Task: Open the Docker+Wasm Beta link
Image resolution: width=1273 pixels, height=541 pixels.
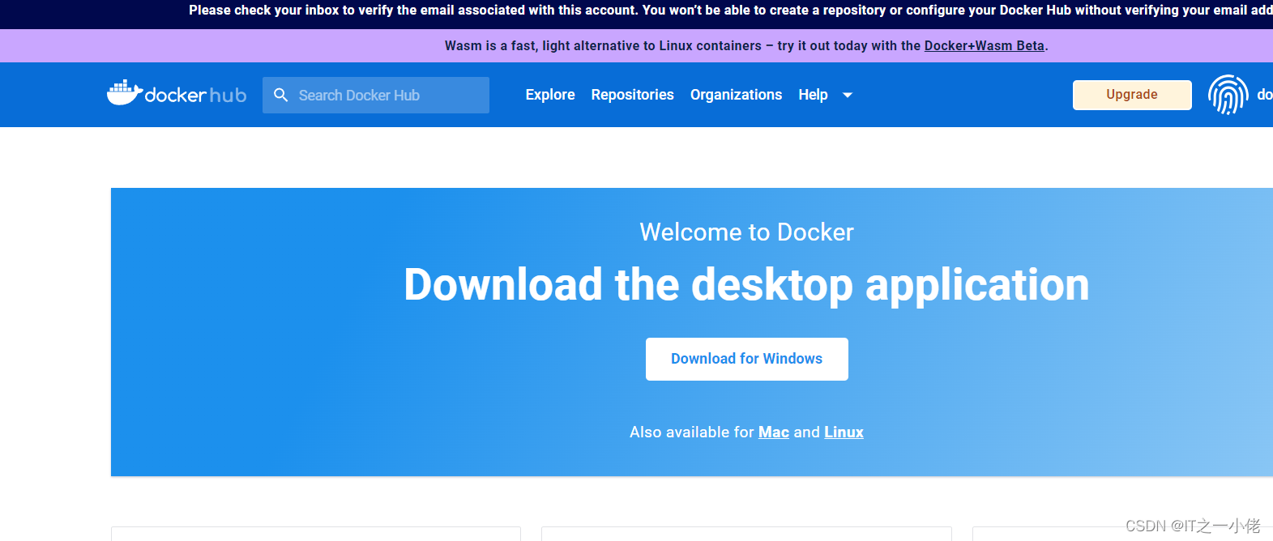Action: click(x=985, y=46)
